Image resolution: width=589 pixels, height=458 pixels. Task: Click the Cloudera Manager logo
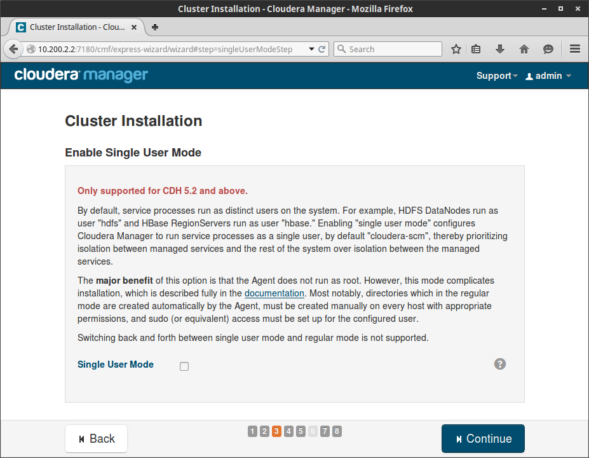pyautogui.click(x=81, y=75)
